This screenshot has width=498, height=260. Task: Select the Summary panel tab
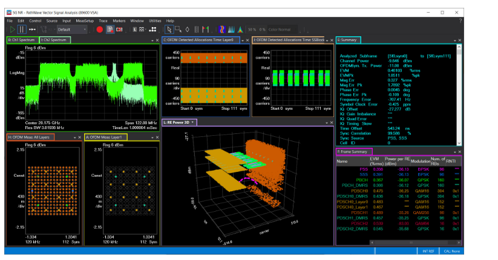(x=349, y=40)
